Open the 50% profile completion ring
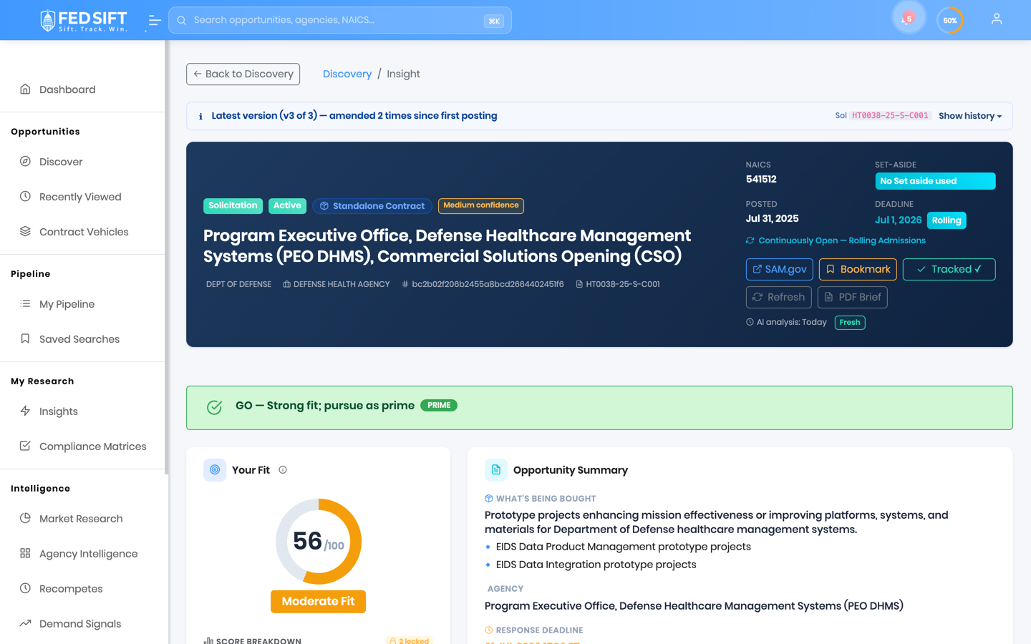The height and width of the screenshot is (644, 1031). tap(950, 20)
